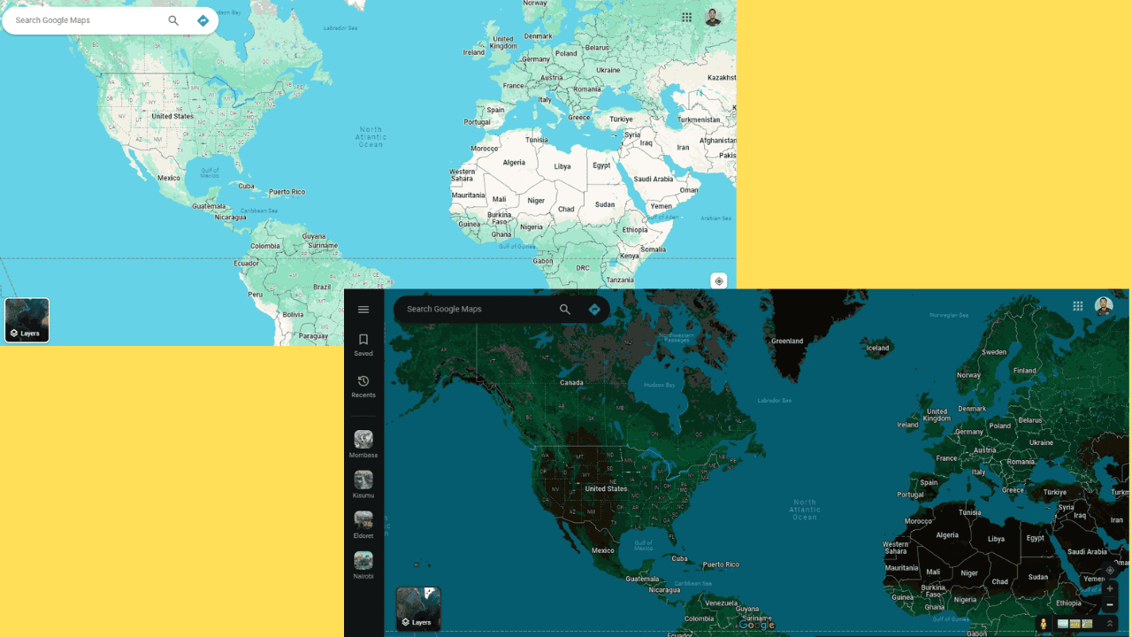Click the Mexico label in dark map
Viewport: 1132px width, 637px height.
pos(603,550)
